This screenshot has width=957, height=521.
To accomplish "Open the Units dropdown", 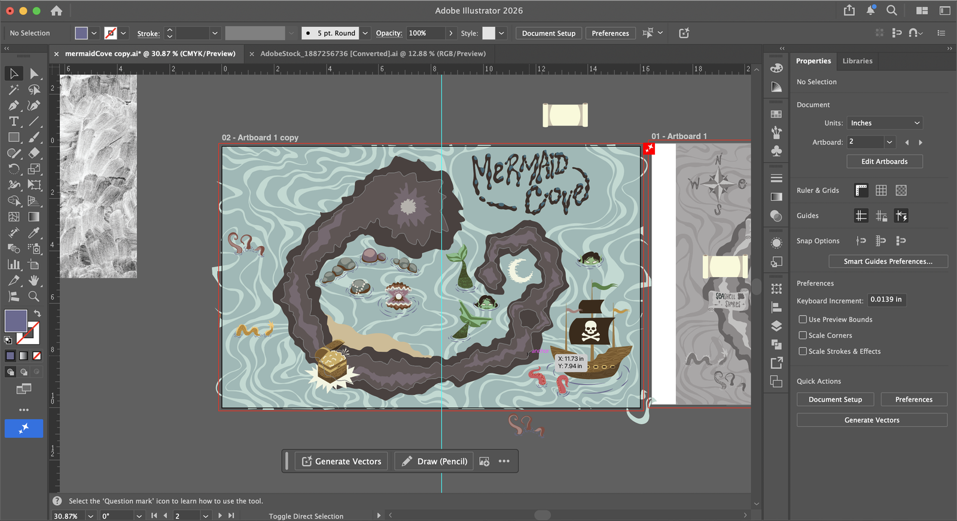I will coord(884,123).
